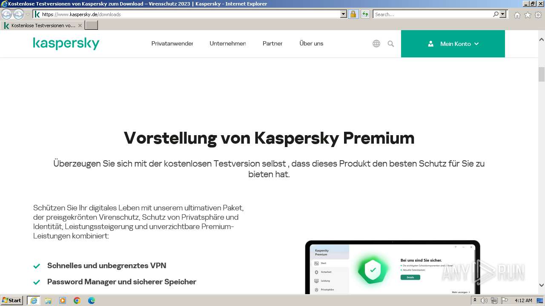The height and width of the screenshot is (306, 545).
Task: Click the Kaspersky logo
Action: [x=66, y=43]
